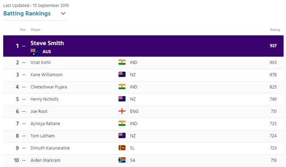
Task: Click Steve Smith's 937 rating value
Action: point(273,45)
